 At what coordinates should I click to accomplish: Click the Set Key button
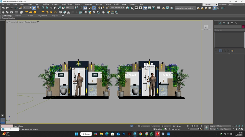213,129
